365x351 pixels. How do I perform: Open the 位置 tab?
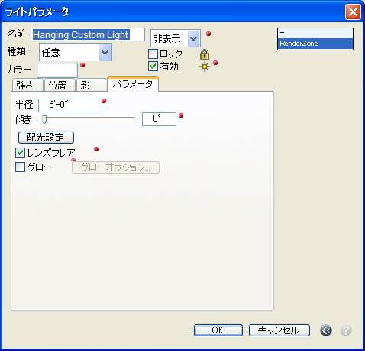(x=60, y=85)
